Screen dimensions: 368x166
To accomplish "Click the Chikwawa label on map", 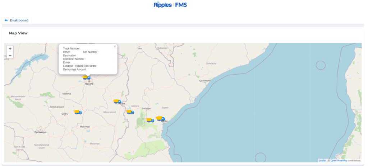I will [x=163, y=48].
